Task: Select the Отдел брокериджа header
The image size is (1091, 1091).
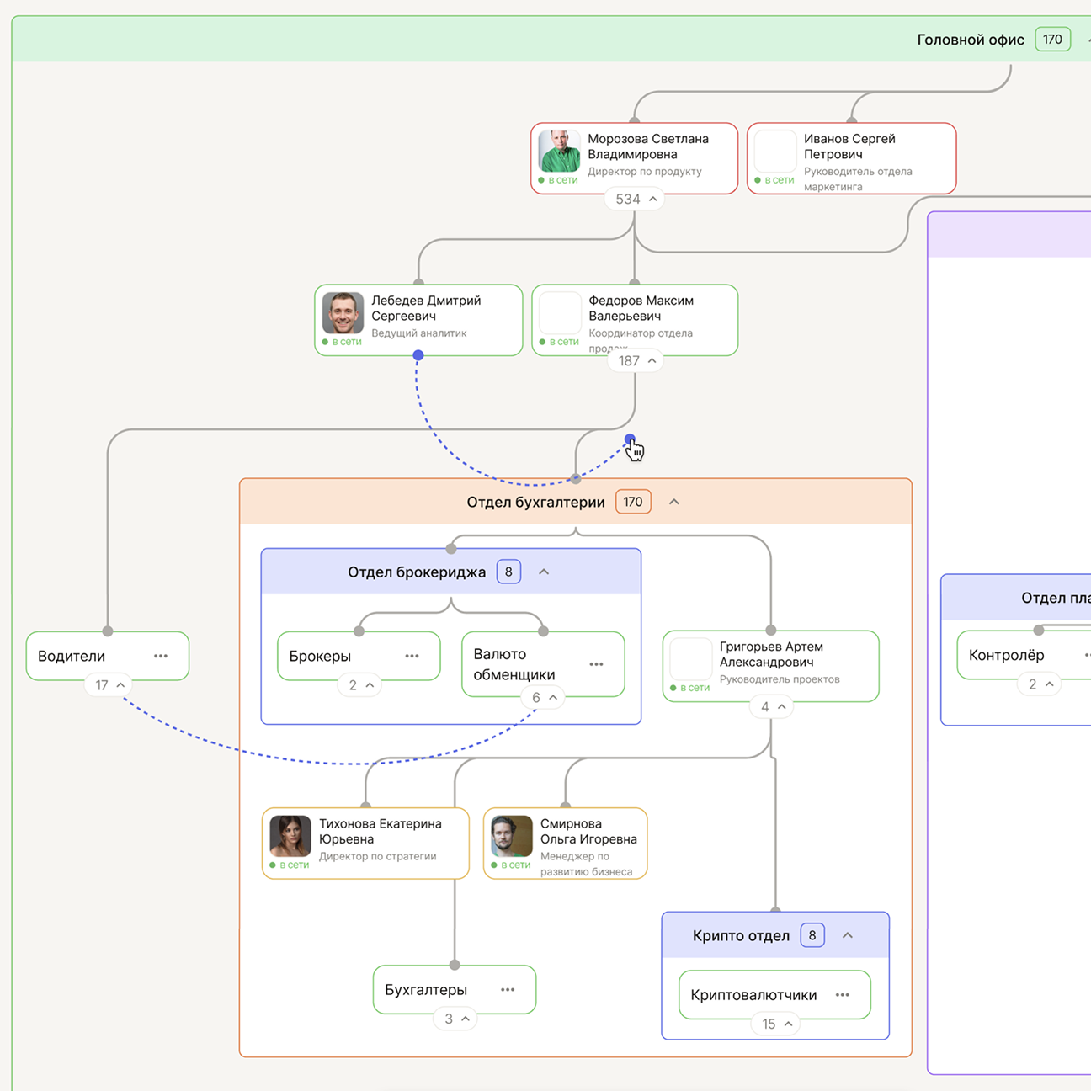Action: [x=417, y=571]
